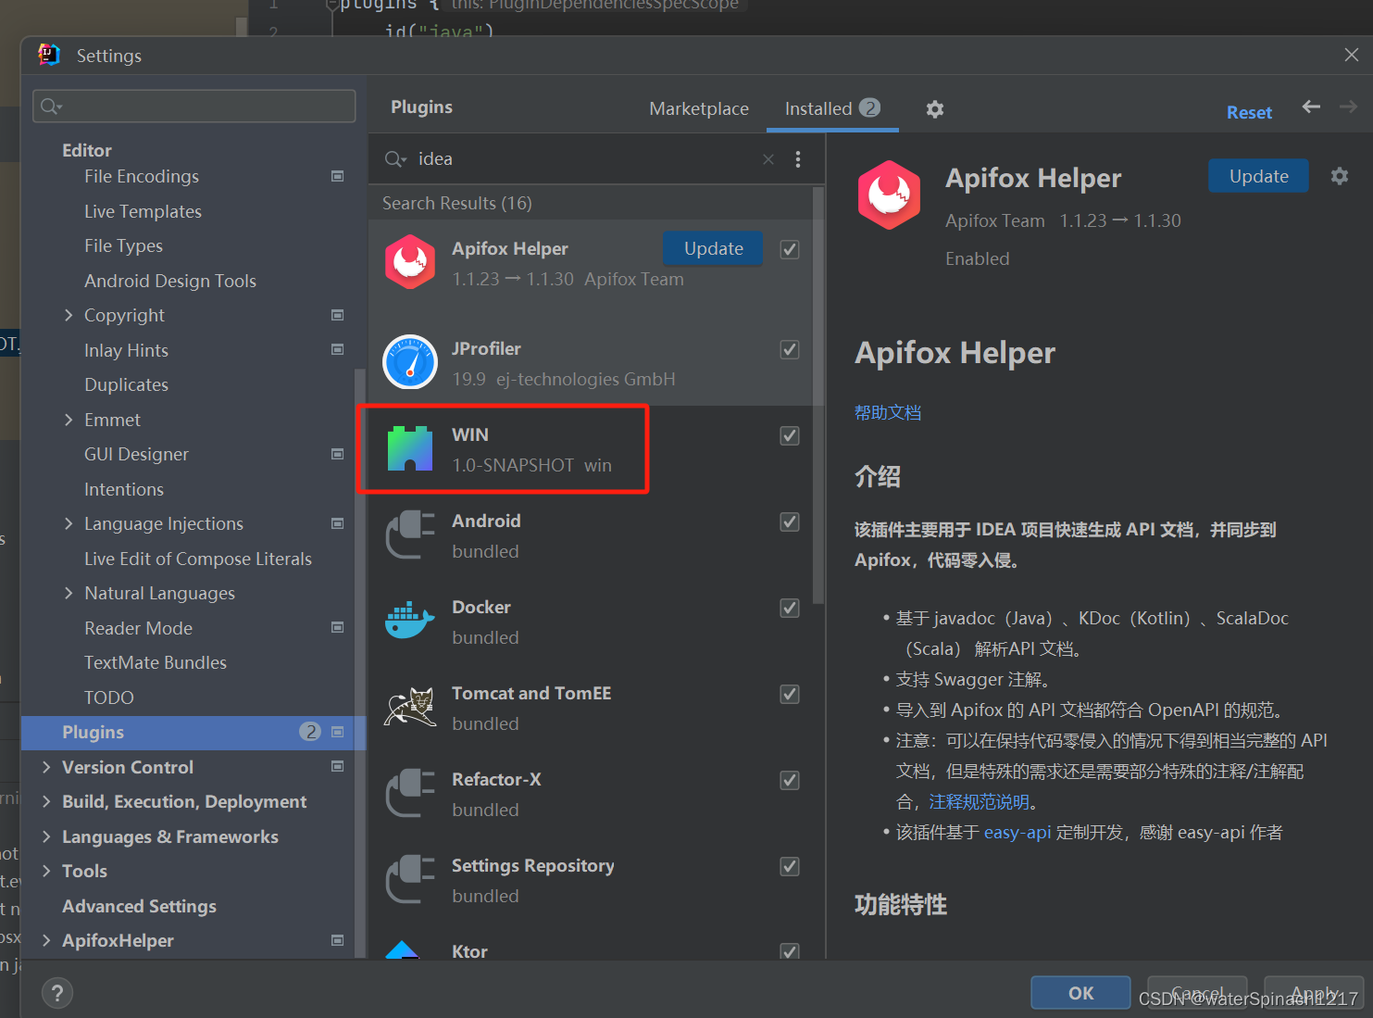This screenshot has width=1373, height=1018.
Task: Open the easy-api link
Action: tap(1017, 832)
